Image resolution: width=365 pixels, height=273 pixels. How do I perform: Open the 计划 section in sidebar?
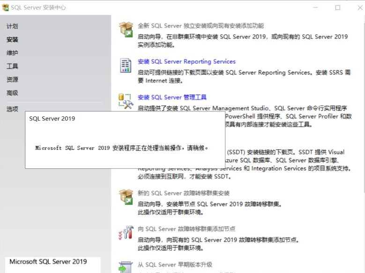tap(12, 26)
